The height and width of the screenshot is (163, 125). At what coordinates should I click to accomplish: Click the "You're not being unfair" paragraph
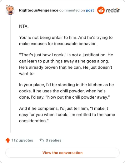66,40
